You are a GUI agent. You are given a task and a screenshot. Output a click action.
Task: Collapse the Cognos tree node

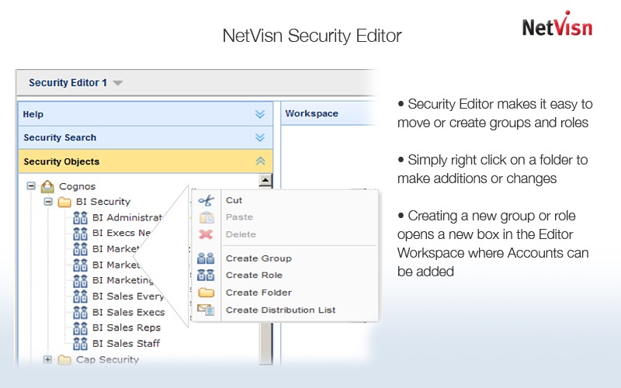click(31, 185)
